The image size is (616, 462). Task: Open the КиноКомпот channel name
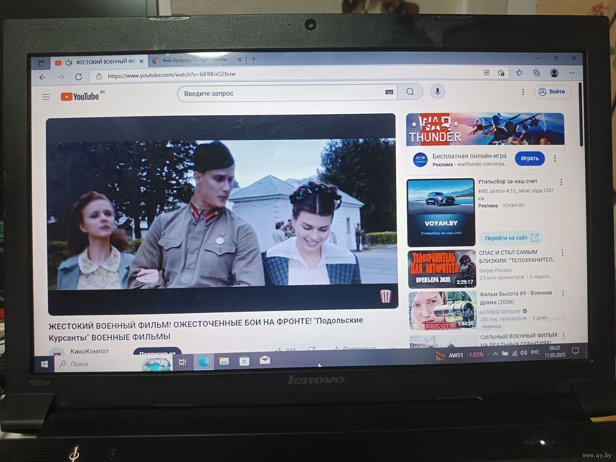pyautogui.click(x=89, y=351)
